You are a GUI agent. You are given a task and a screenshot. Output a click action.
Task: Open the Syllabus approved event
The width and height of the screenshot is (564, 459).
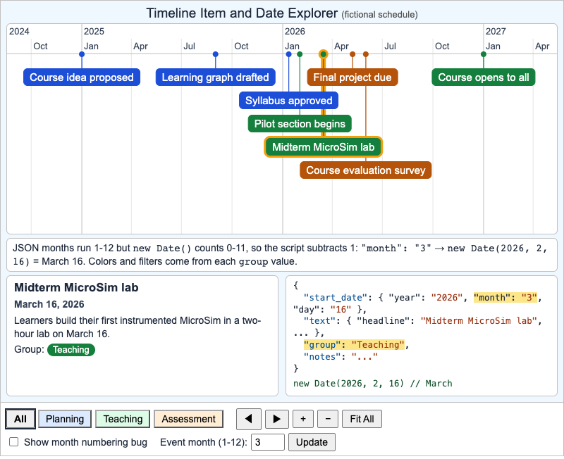pyautogui.click(x=289, y=101)
